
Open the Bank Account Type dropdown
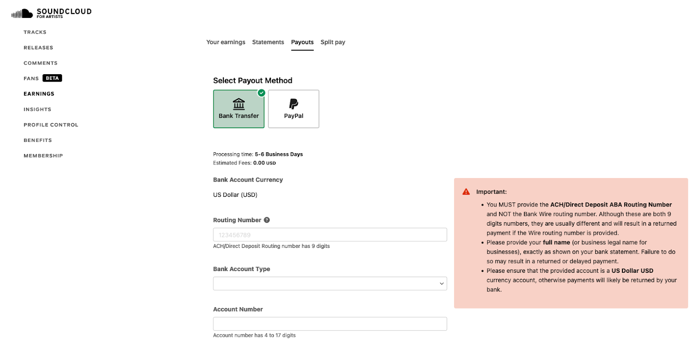pyautogui.click(x=330, y=283)
